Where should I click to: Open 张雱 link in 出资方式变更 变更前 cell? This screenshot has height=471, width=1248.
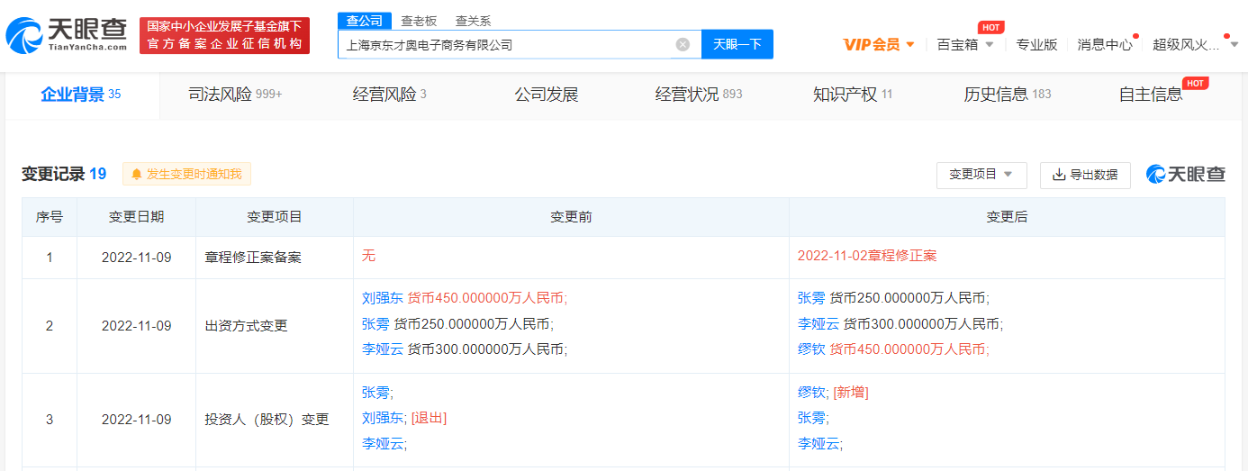(x=375, y=323)
